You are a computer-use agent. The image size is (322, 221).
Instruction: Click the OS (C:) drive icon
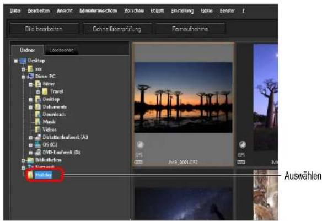click(x=38, y=145)
